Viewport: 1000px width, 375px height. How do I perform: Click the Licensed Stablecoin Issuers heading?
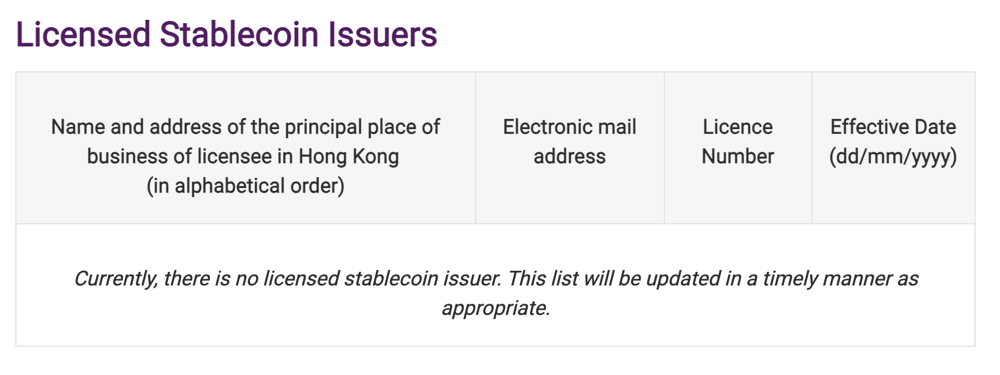click(226, 34)
